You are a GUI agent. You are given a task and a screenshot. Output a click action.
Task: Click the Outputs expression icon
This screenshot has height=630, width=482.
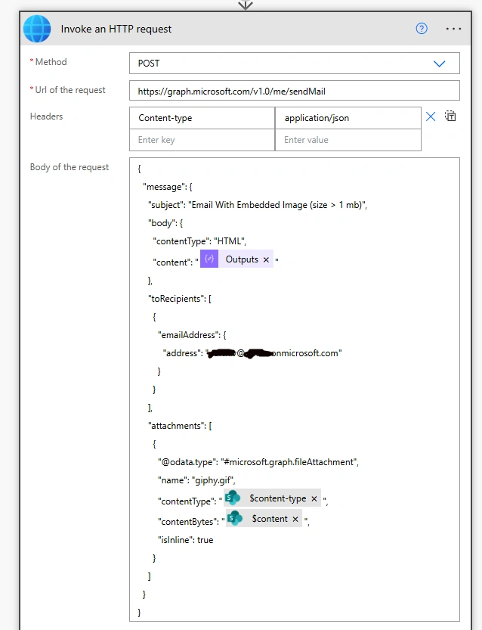coord(209,259)
